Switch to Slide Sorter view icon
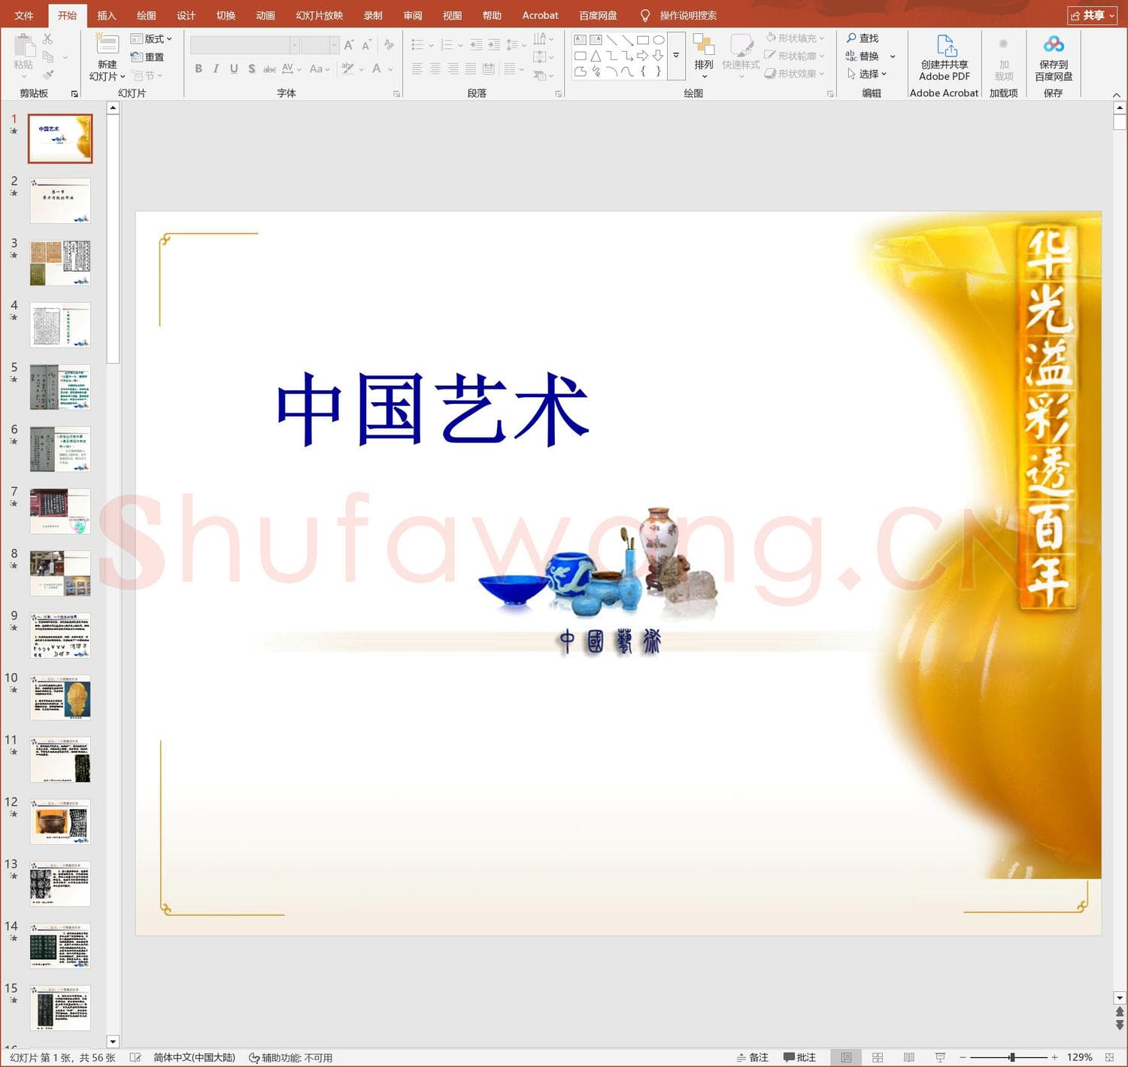 878,1057
